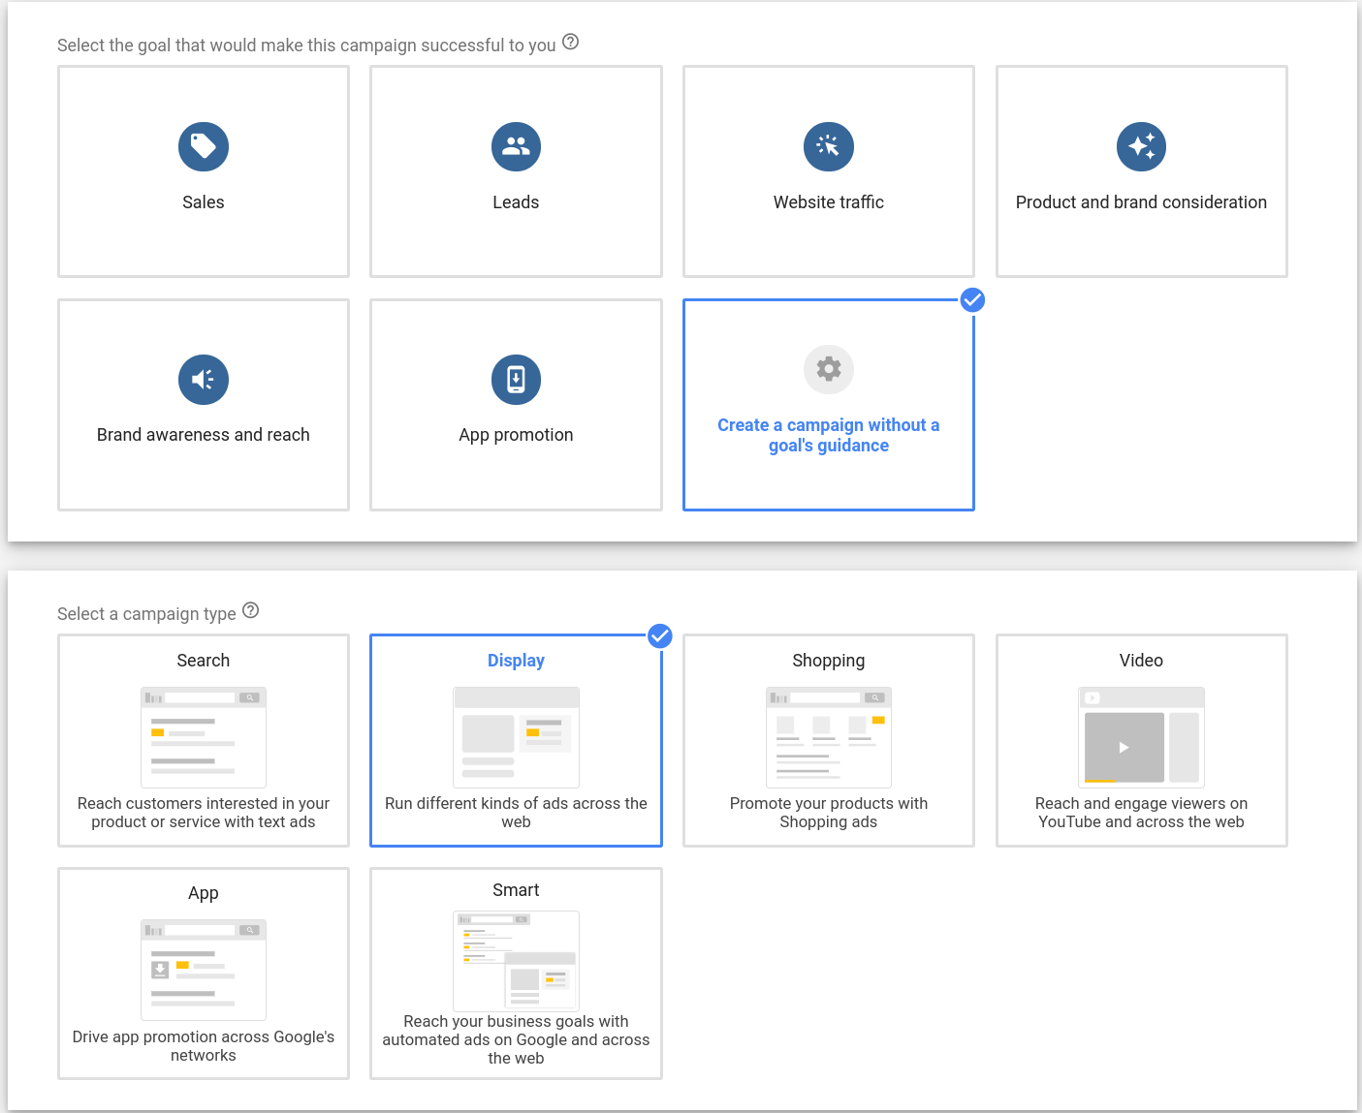This screenshot has width=1362, height=1113.
Task: Click the App promotion phone icon
Action: [516, 380]
